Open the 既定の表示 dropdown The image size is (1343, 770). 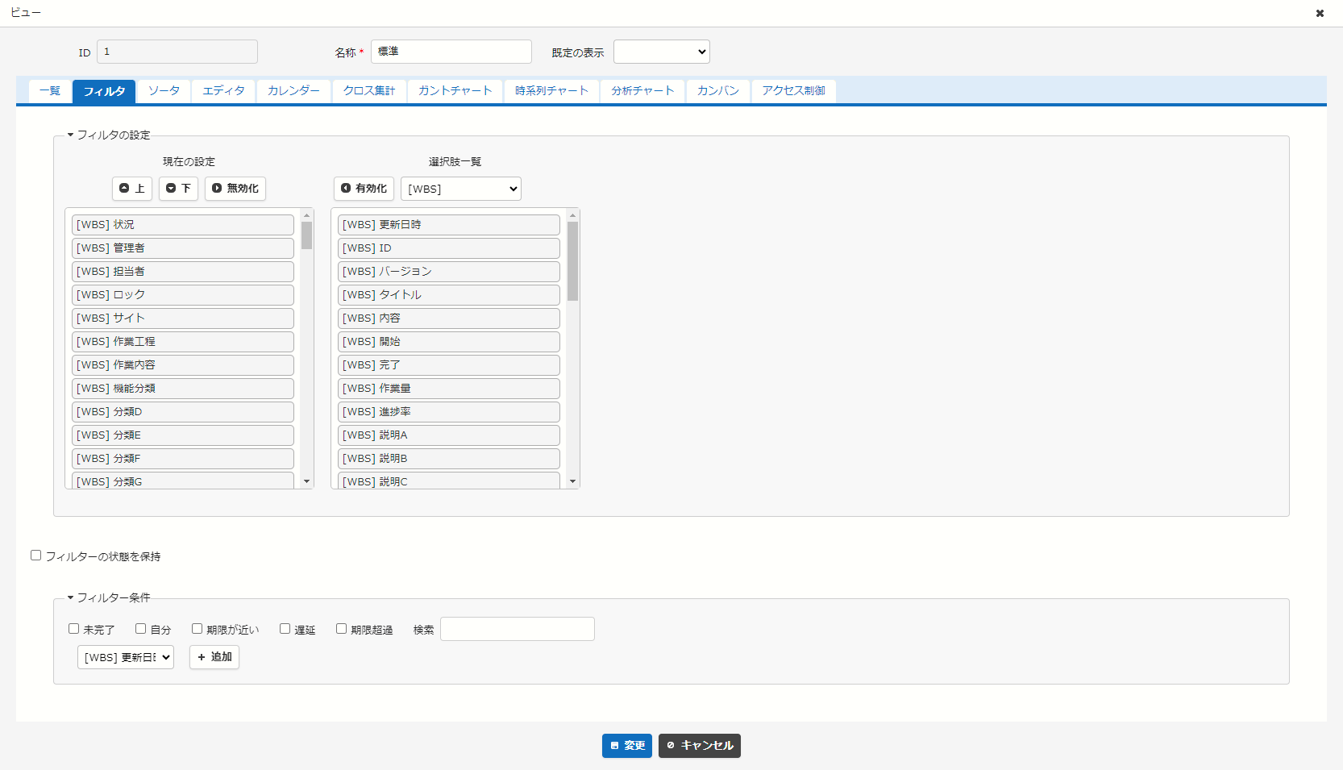coord(662,52)
